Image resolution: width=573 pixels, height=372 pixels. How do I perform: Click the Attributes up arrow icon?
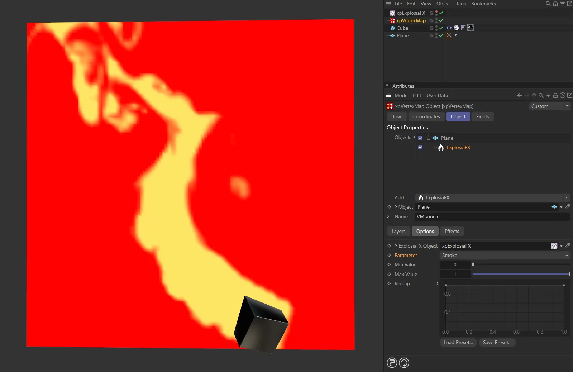534,95
